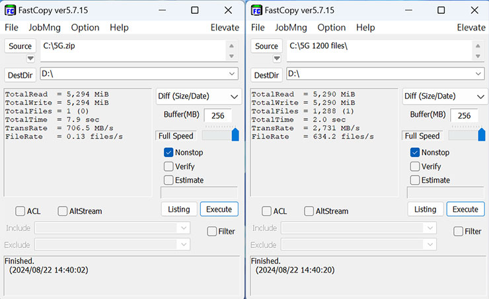Expand Exclude dropdown in left window
489x299 pixels.
(184, 244)
